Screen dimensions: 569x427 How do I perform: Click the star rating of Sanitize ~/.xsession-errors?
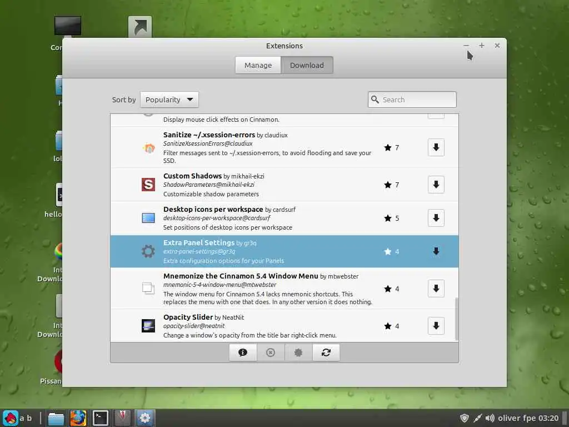pos(392,148)
